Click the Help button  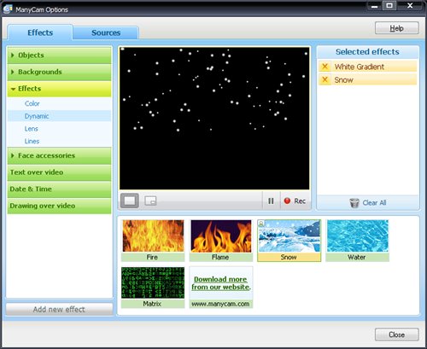pyautogui.click(x=397, y=28)
